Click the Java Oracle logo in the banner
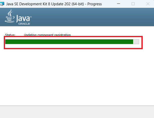The height and width of the screenshot is (118, 154). (18, 17)
